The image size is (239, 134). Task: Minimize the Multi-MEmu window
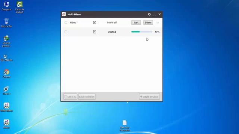[154, 15]
